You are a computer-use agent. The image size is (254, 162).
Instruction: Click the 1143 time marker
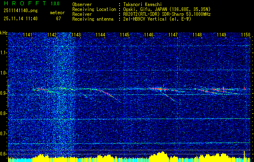coord(76,35)
